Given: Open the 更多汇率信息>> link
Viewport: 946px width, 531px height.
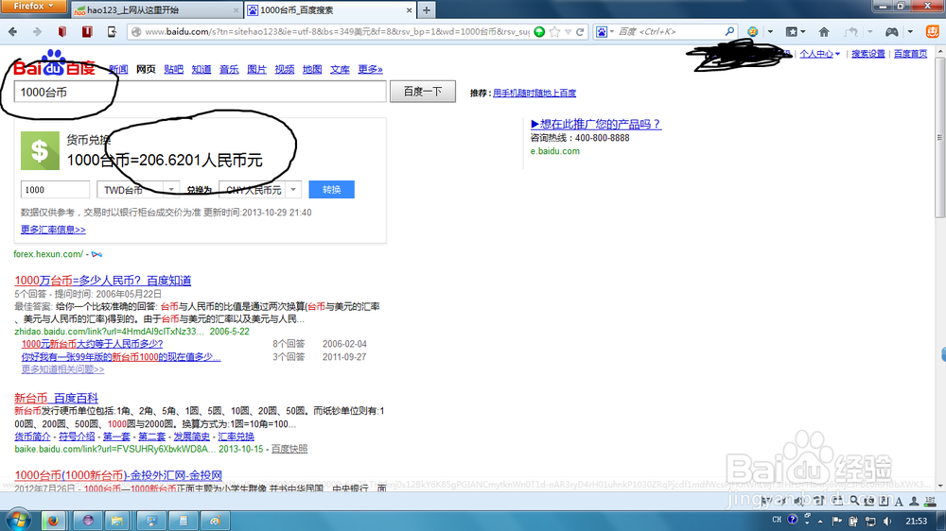Looking at the screenshot, I should pyautogui.click(x=53, y=230).
